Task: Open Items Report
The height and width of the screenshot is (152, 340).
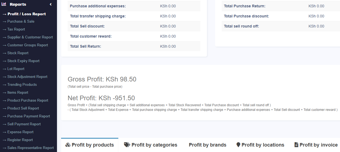Action: click(x=15, y=92)
